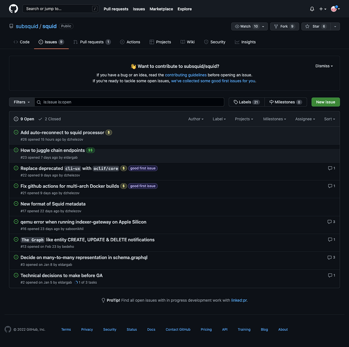Open the Author filter dropdown
The width and height of the screenshot is (349, 347).
click(196, 119)
